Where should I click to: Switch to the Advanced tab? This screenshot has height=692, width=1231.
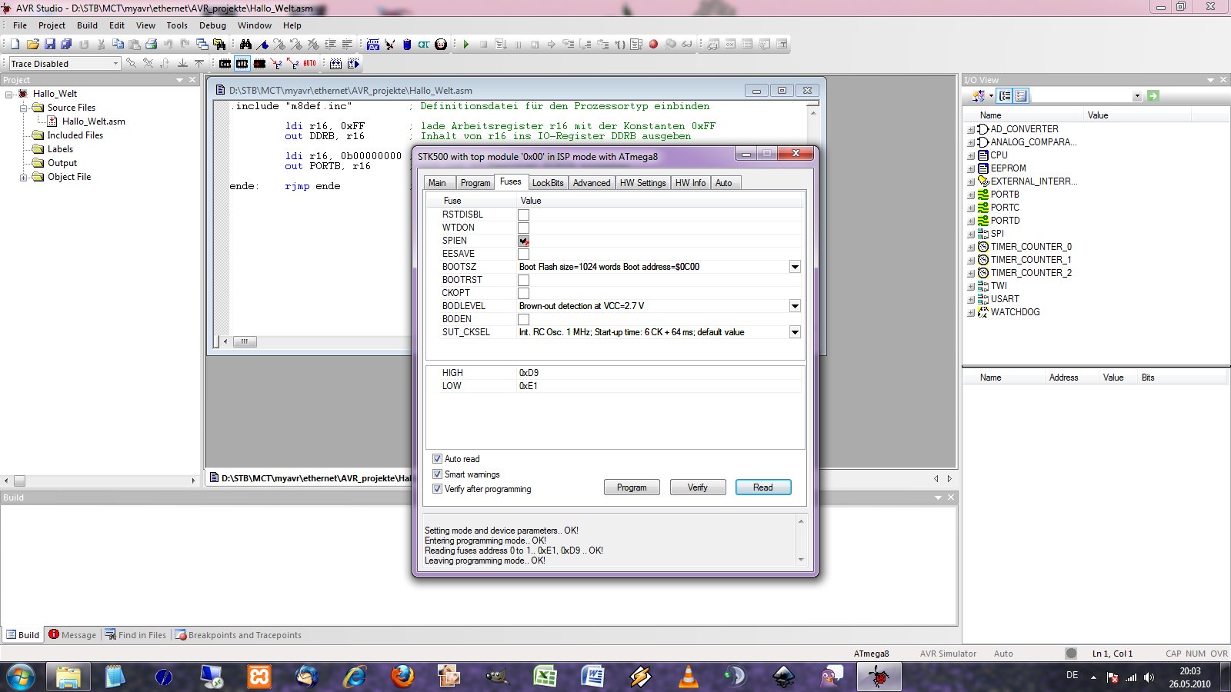click(592, 183)
